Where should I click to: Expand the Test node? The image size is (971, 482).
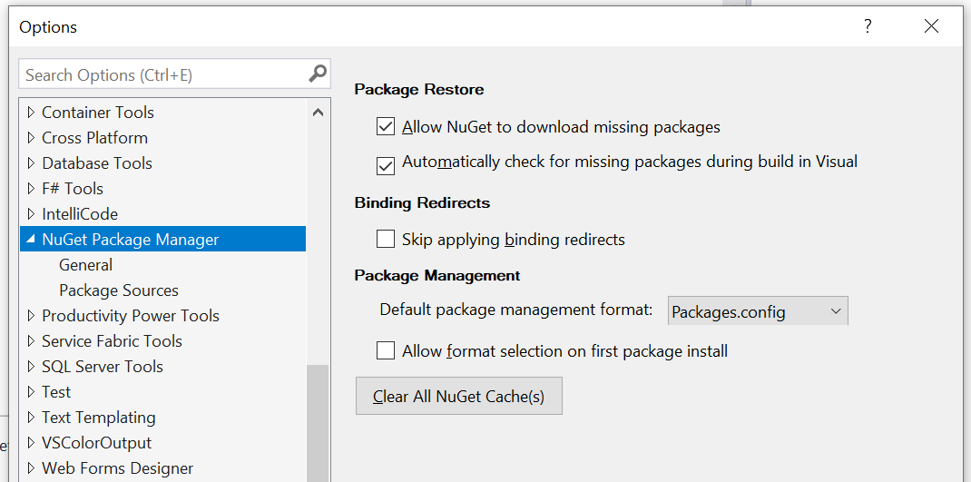point(32,391)
